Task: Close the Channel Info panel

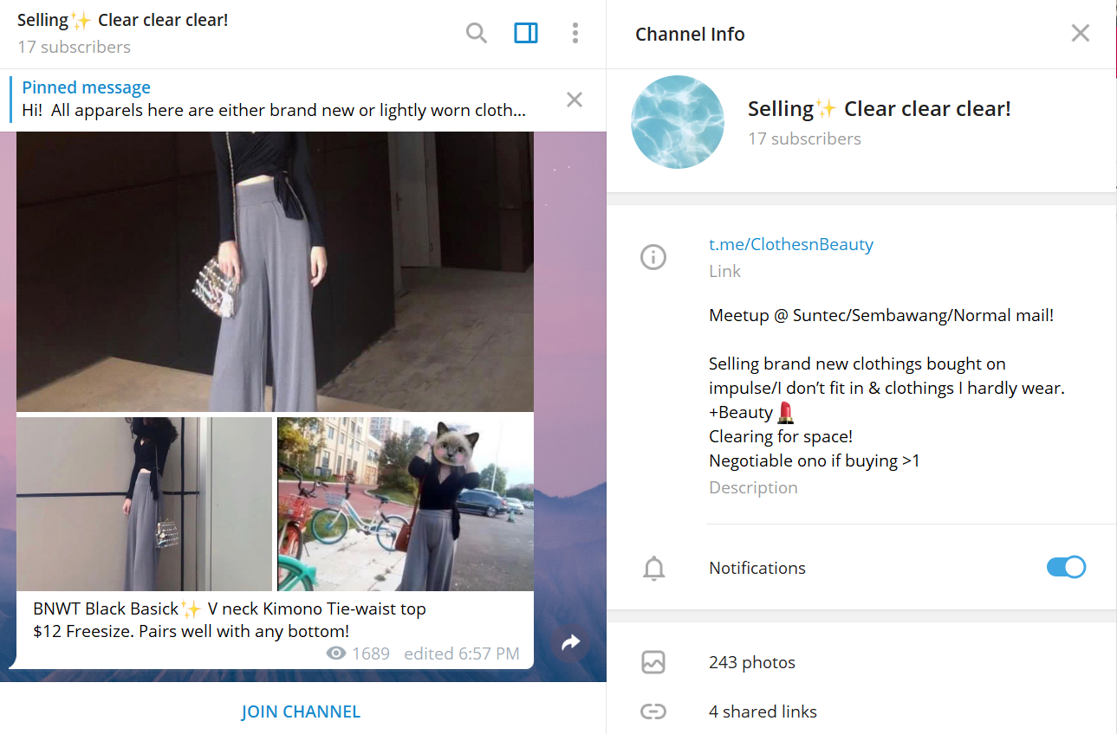Action: pyautogui.click(x=1080, y=34)
